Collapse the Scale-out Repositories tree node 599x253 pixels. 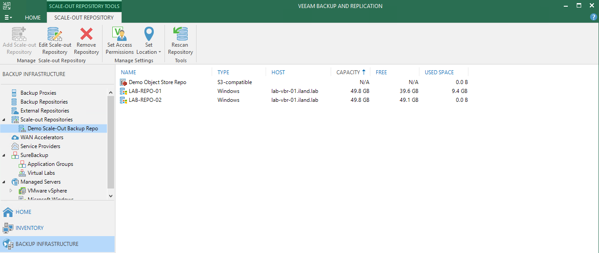coord(4,120)
